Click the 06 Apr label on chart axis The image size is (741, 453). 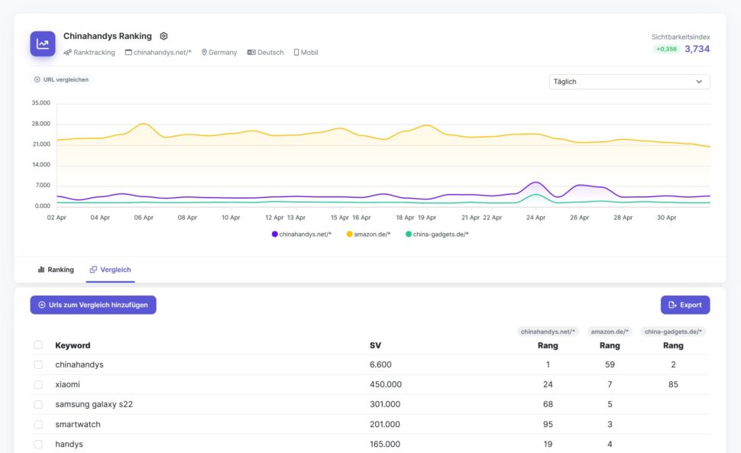pyautogui.click(x=144, y=217)
